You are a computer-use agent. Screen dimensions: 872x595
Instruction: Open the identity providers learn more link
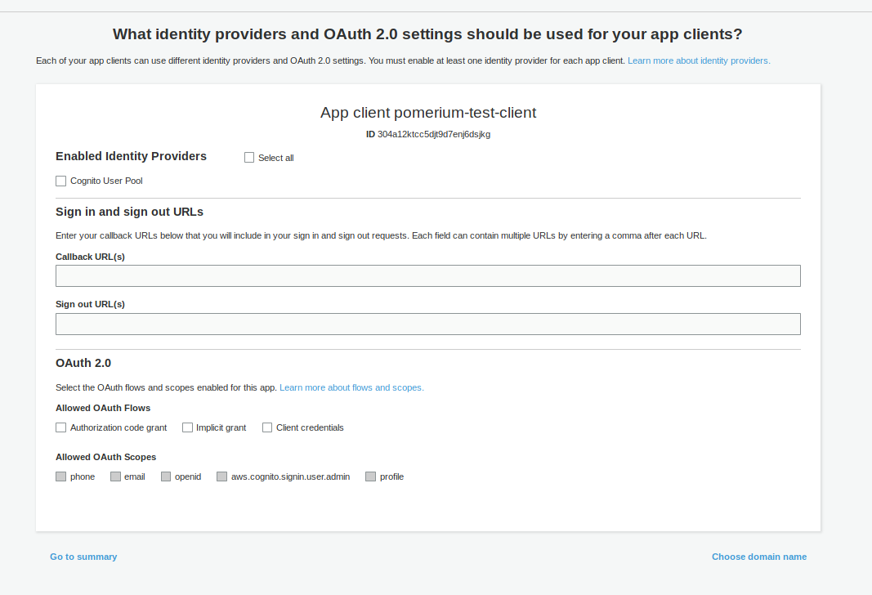(698, 60)
